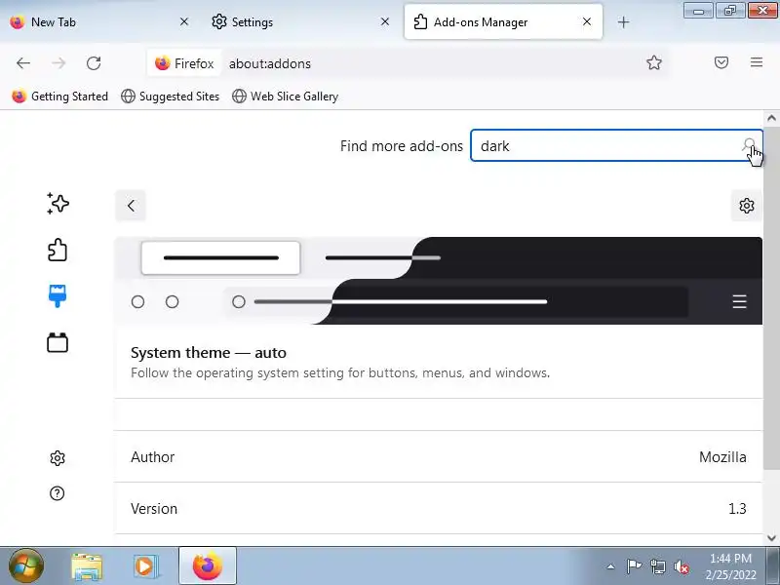Screen dimensions: 780x585
Task: Open tools for all add-ons gear
Action: tap(746, 206)
